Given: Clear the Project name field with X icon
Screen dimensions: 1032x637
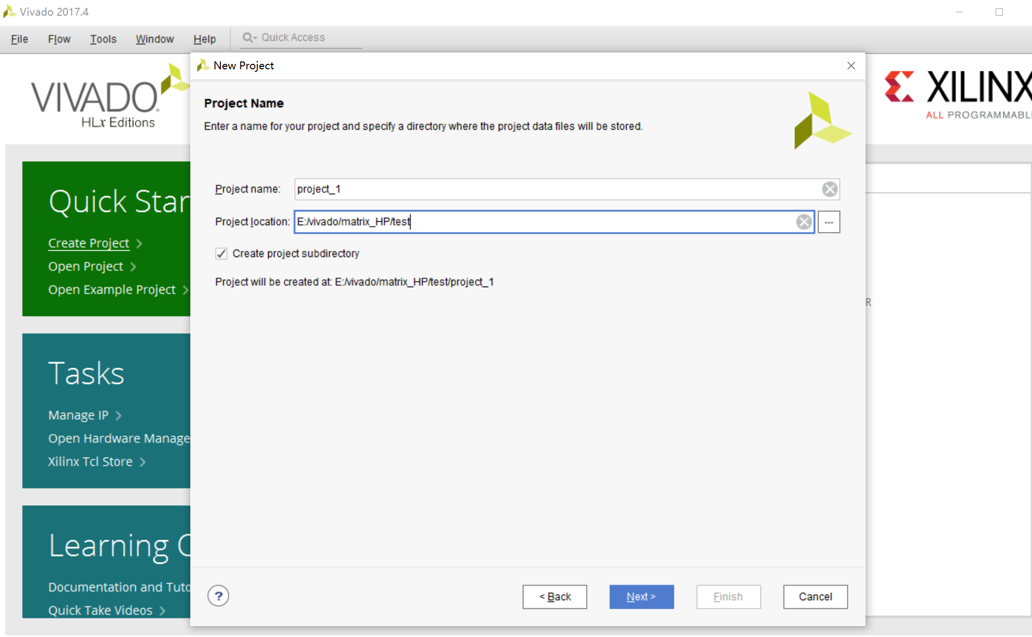Looking at the screenshot, I should click(x=829, y=189).
